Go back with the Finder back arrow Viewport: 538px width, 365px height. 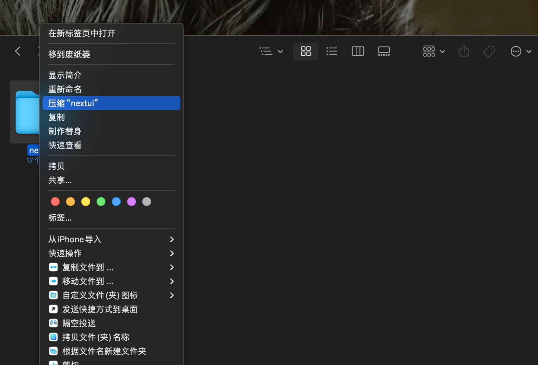click(18, 51)
